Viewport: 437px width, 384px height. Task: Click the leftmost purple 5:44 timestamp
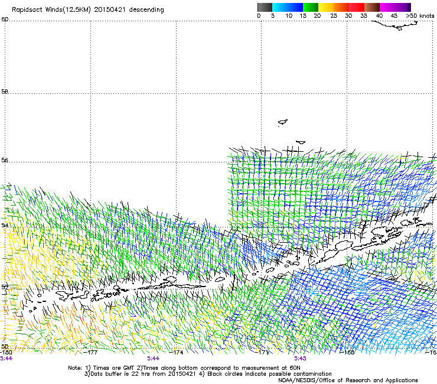(6, 359)
